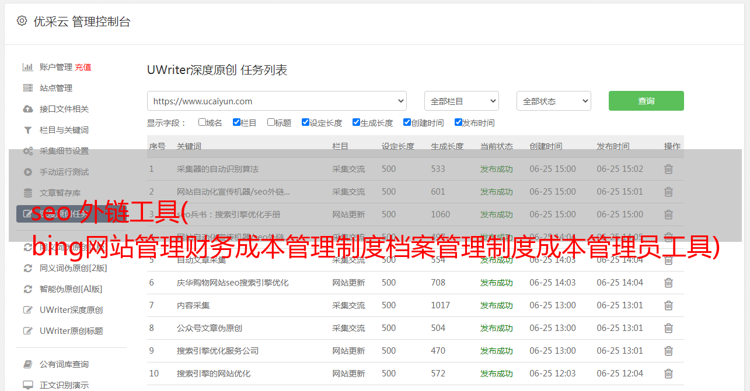Image resolution: width=750 pixels, height=391 pixels.
Task: Delete row 9 搜索引擎优化服务公司
Action: [669, 351]
